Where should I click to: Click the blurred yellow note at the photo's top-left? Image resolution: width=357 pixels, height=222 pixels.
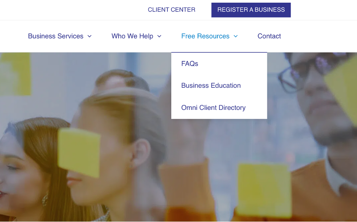(x=16, y=74)
